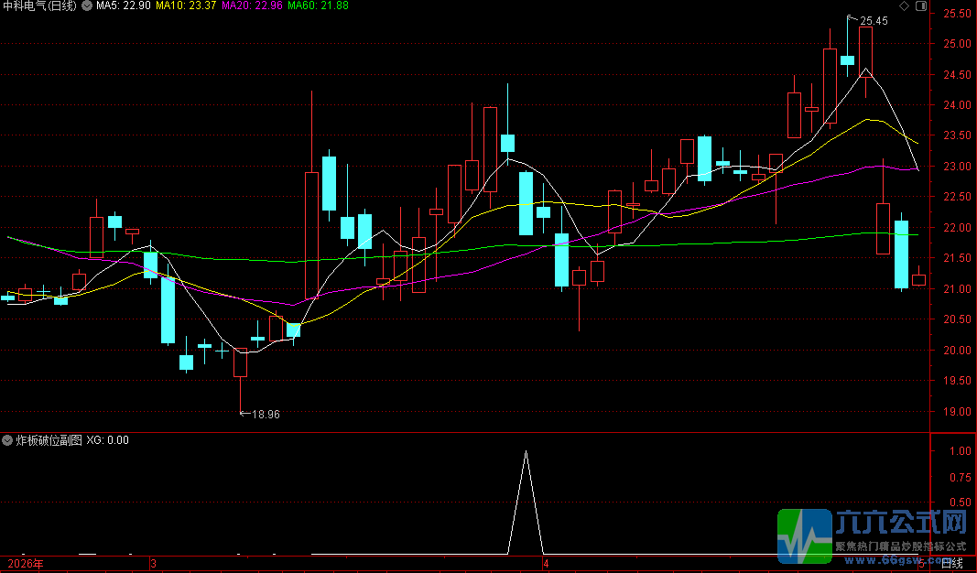The height and width of the screenshot is (573, 977).
Task: Click the 0.75 sub-chart axis label
Action: [961, 477]
